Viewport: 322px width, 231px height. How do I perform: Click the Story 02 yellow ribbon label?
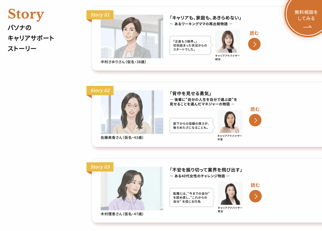(100, 90)
